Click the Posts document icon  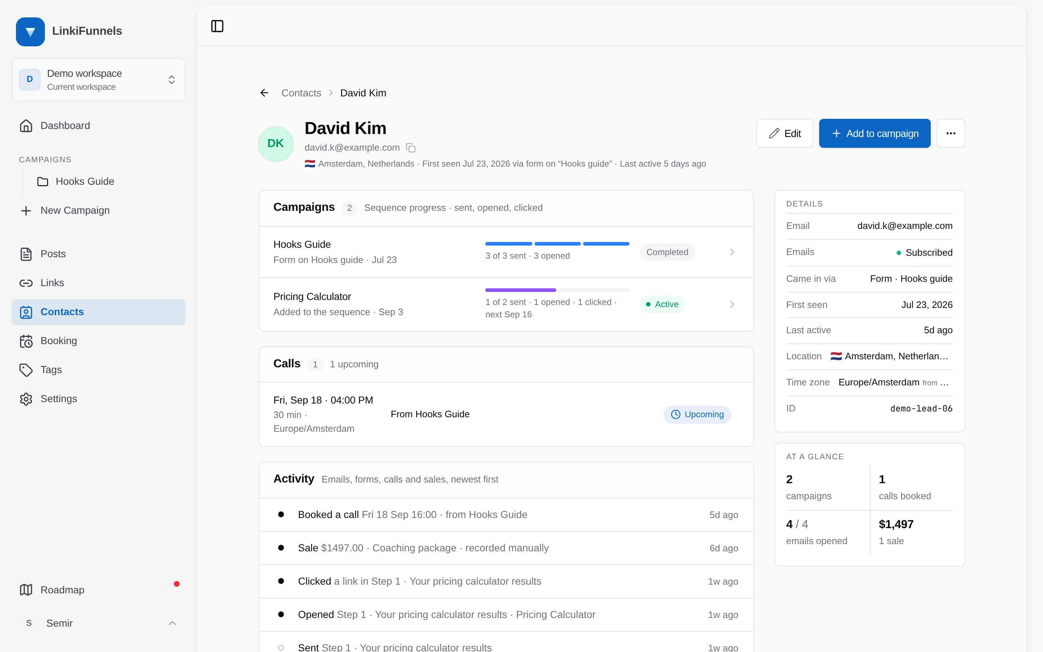point(26,254)
